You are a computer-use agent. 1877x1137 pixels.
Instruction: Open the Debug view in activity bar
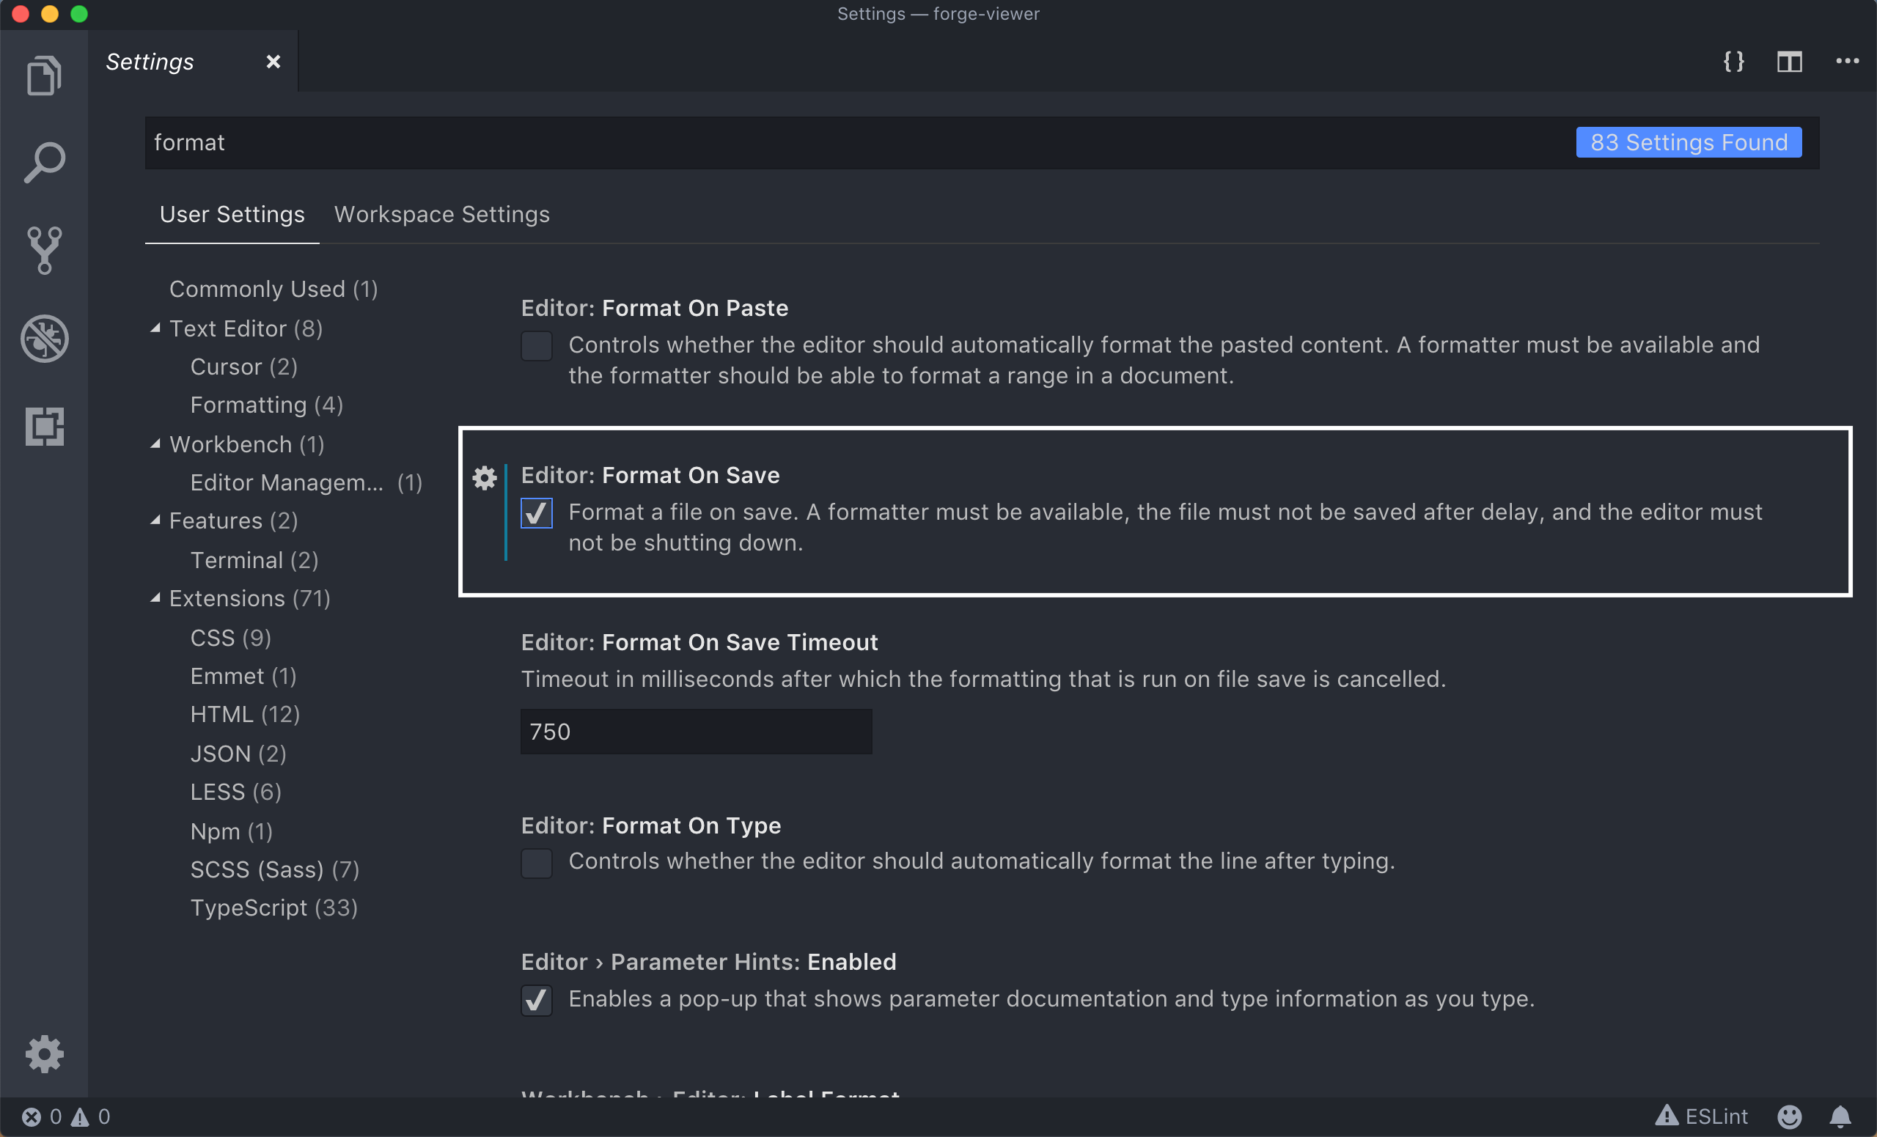point(43,338)
